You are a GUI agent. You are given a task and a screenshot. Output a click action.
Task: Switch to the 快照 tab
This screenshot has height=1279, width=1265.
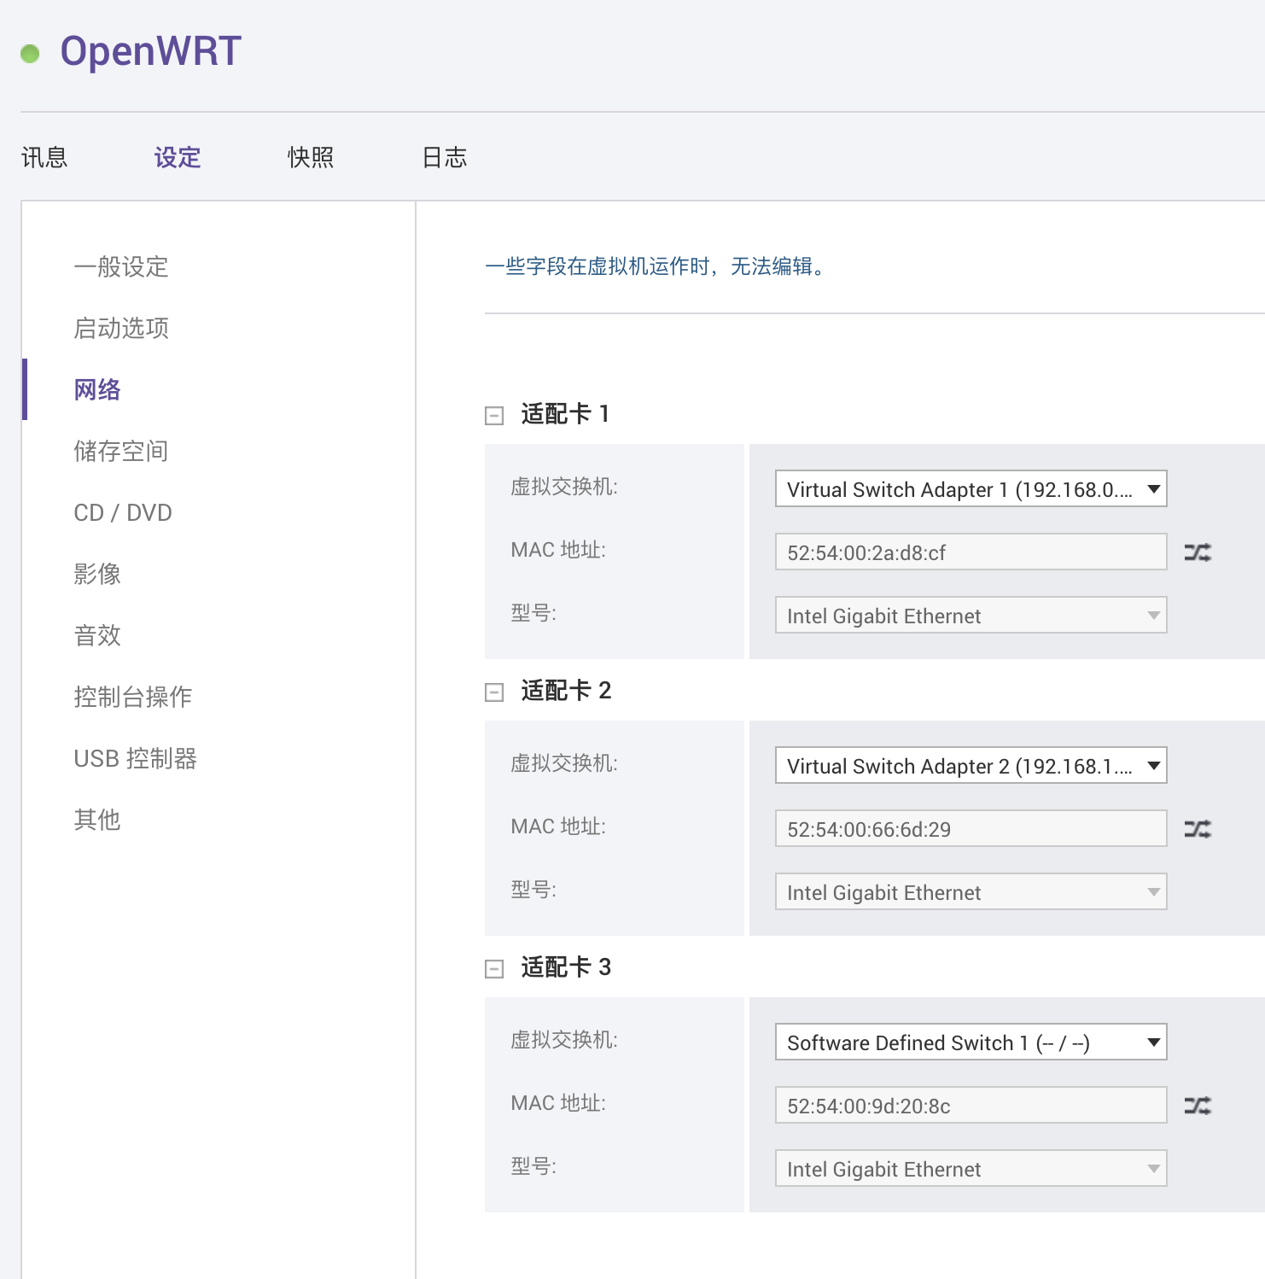pyautogui.click(x=311, y=157)
